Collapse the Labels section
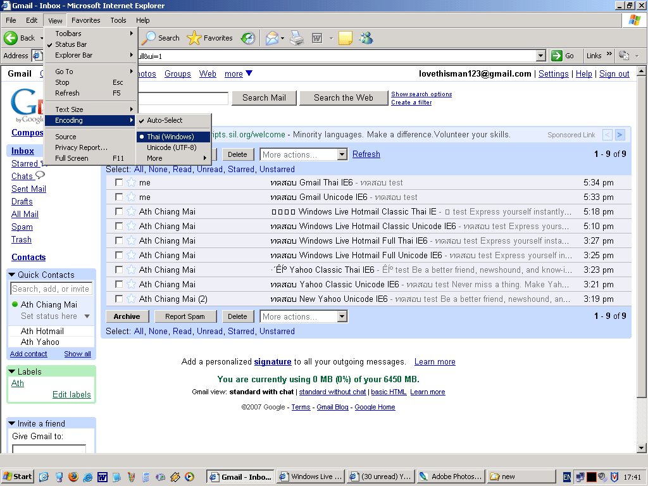 coord(12,371)
